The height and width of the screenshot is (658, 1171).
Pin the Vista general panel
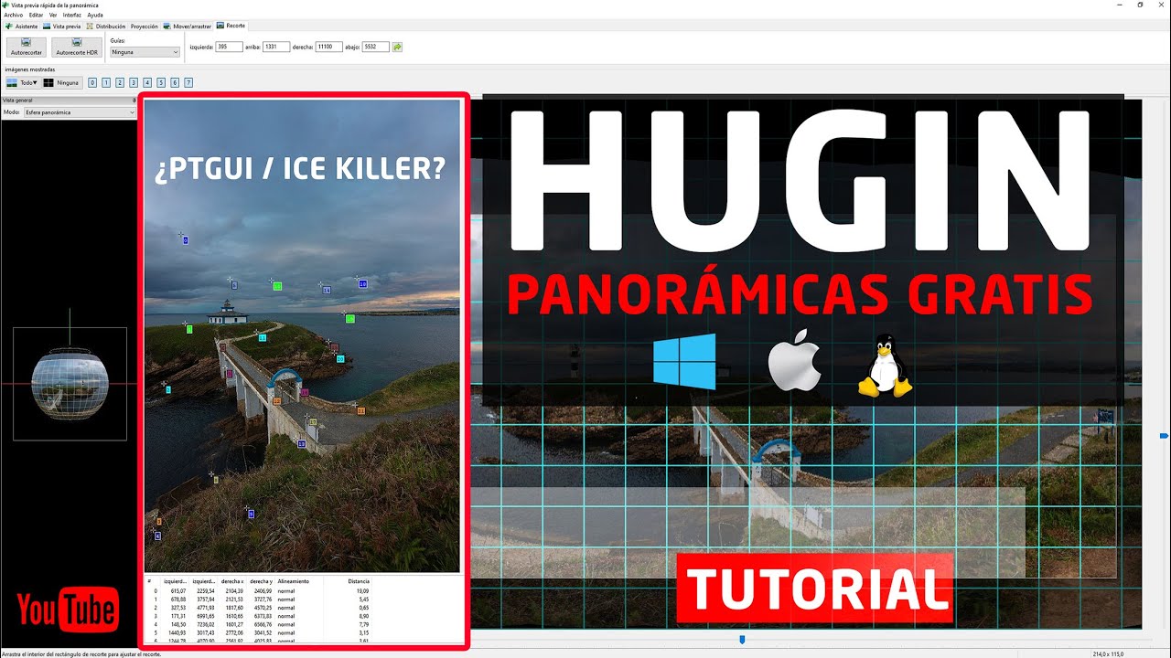(x=134, y=100)
